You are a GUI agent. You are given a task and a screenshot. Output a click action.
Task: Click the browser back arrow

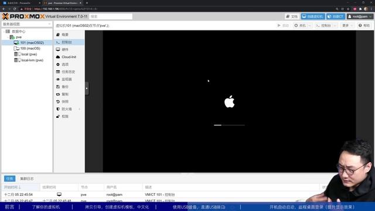point(4,9)
